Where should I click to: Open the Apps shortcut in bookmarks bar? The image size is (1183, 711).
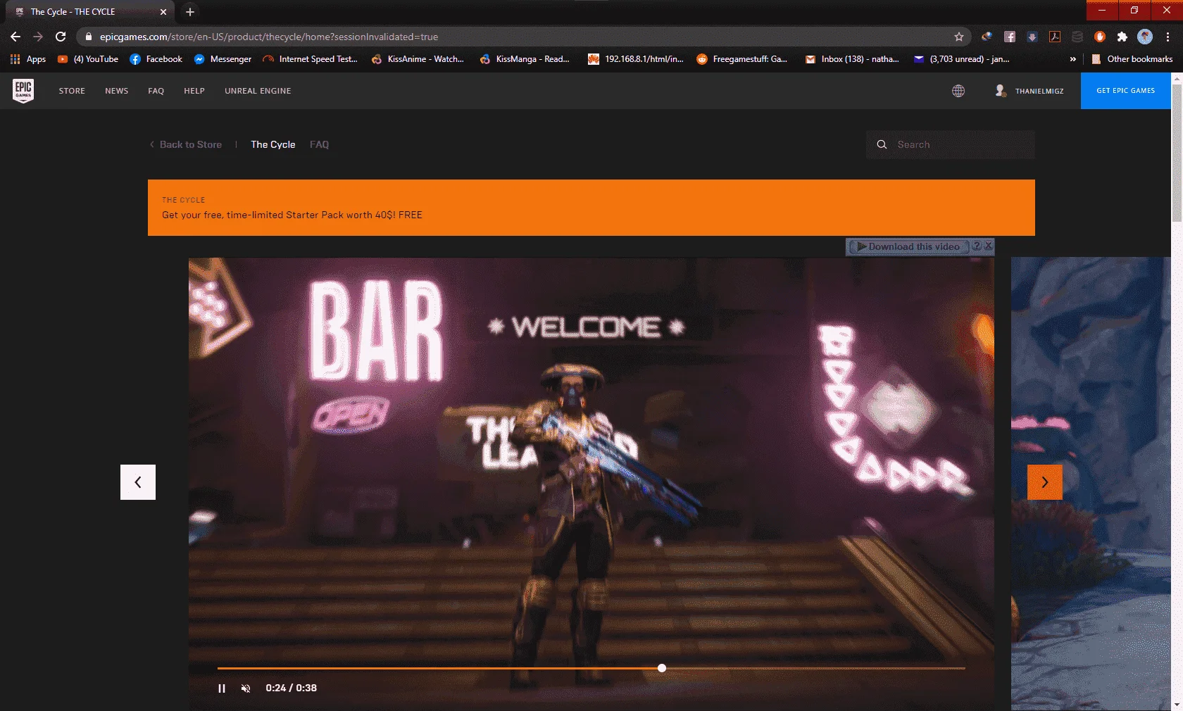[28, 59]
